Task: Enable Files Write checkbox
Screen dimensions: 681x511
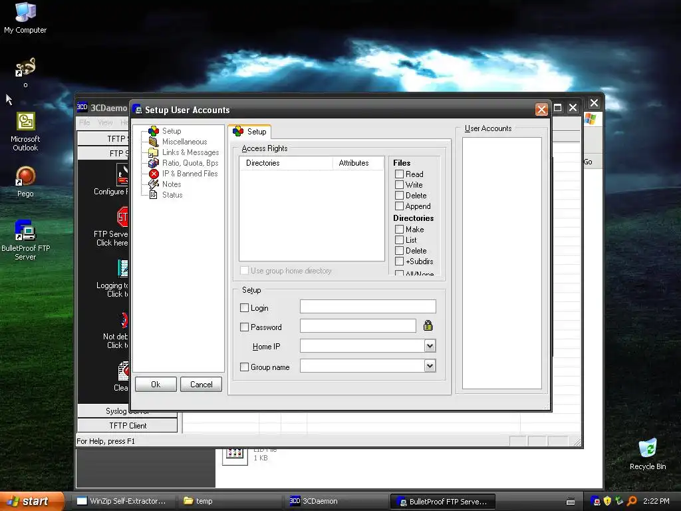Action: coord(399,185)
